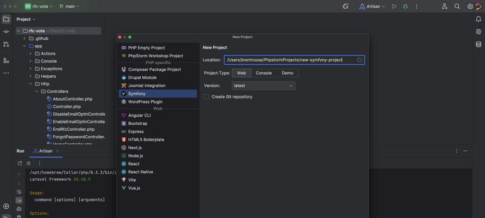Open the Database tool window icon
Image resolution: width=485 pixels, height=218 pixels.
click(478, 45)
